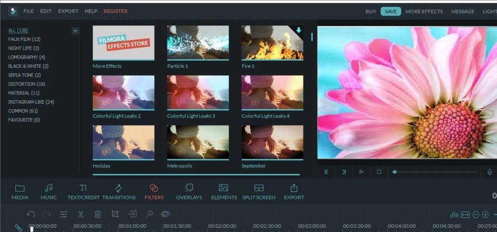Open the color palette tool
The height and width of the screenshot is (232, 497).
(x=166, y=214)
